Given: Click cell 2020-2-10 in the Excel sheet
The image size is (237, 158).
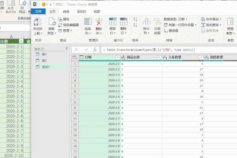Looking at the screenshot, I should click(11, 155).
